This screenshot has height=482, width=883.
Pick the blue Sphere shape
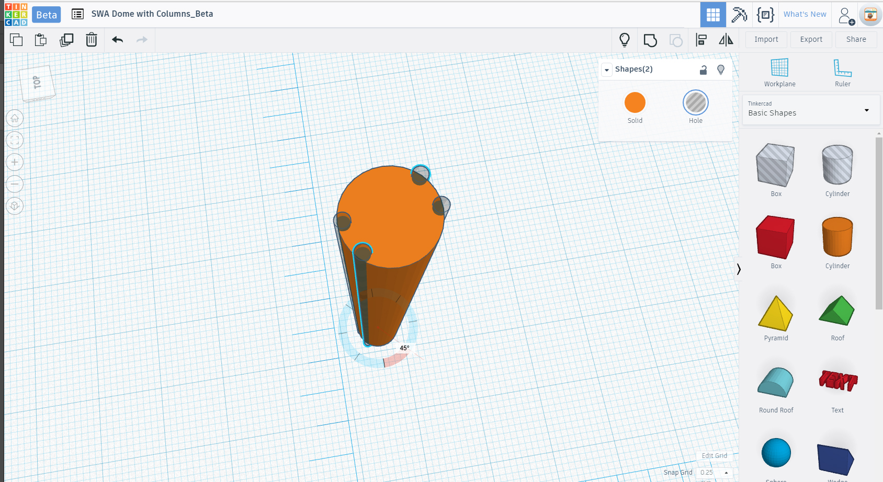click(776, 454)
